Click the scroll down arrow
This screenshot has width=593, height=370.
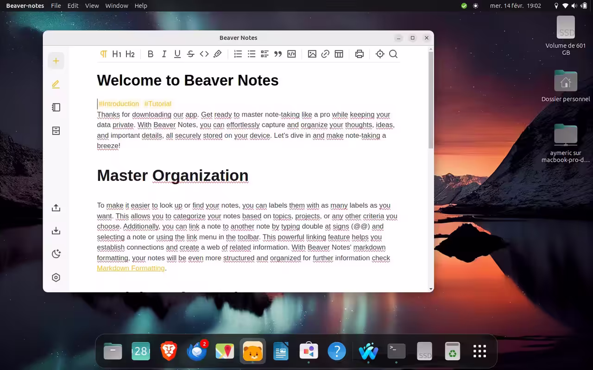[431, 289]
